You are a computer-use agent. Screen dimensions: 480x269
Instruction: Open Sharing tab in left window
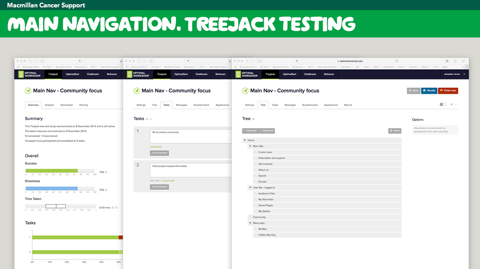tap(84, 105)
